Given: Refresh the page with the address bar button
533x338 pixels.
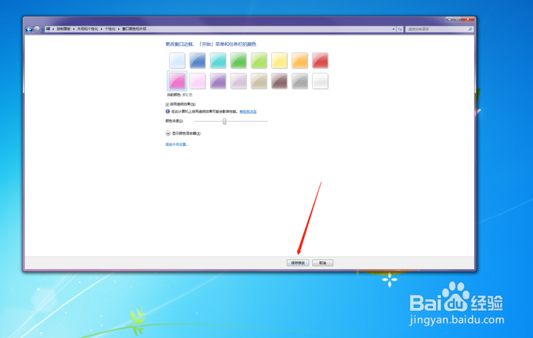Looking at the screenshot, I should [400, 29].
